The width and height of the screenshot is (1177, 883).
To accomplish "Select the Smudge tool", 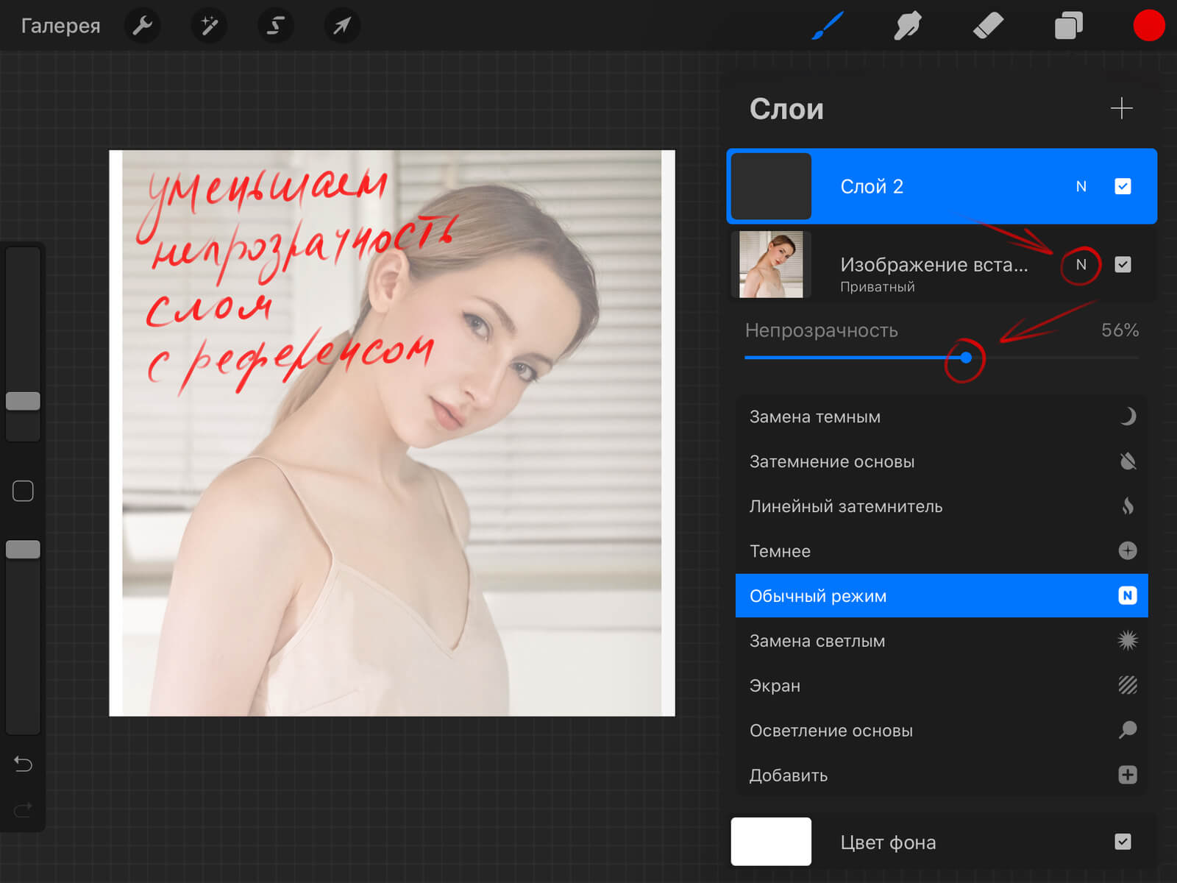I will point(908,26).
